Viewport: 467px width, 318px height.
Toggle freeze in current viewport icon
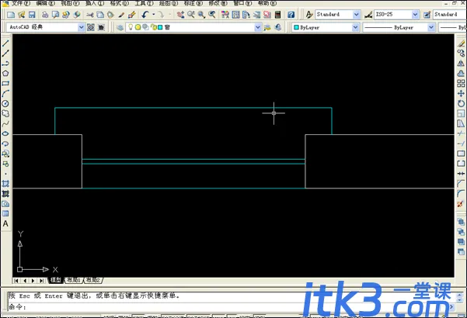(x=145, y=27)
